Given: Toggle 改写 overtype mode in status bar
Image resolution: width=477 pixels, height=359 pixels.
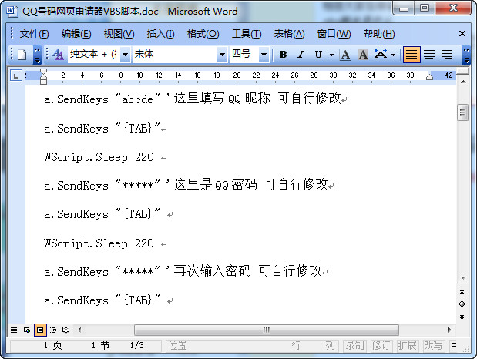Looking at the screenshot, I should pyautogui.click(x=433, y=345).
